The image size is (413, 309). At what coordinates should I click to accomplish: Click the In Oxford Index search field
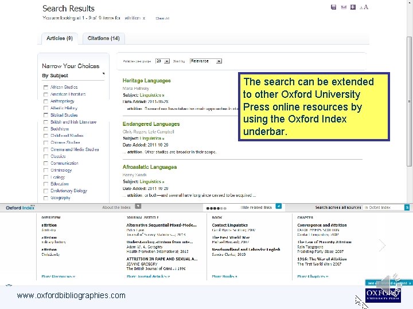pyautogui.click(x=384, y=208)
